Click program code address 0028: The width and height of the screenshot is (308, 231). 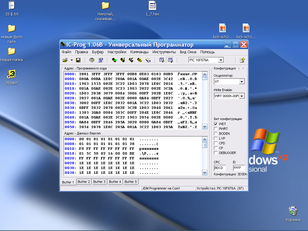(70, 98)
